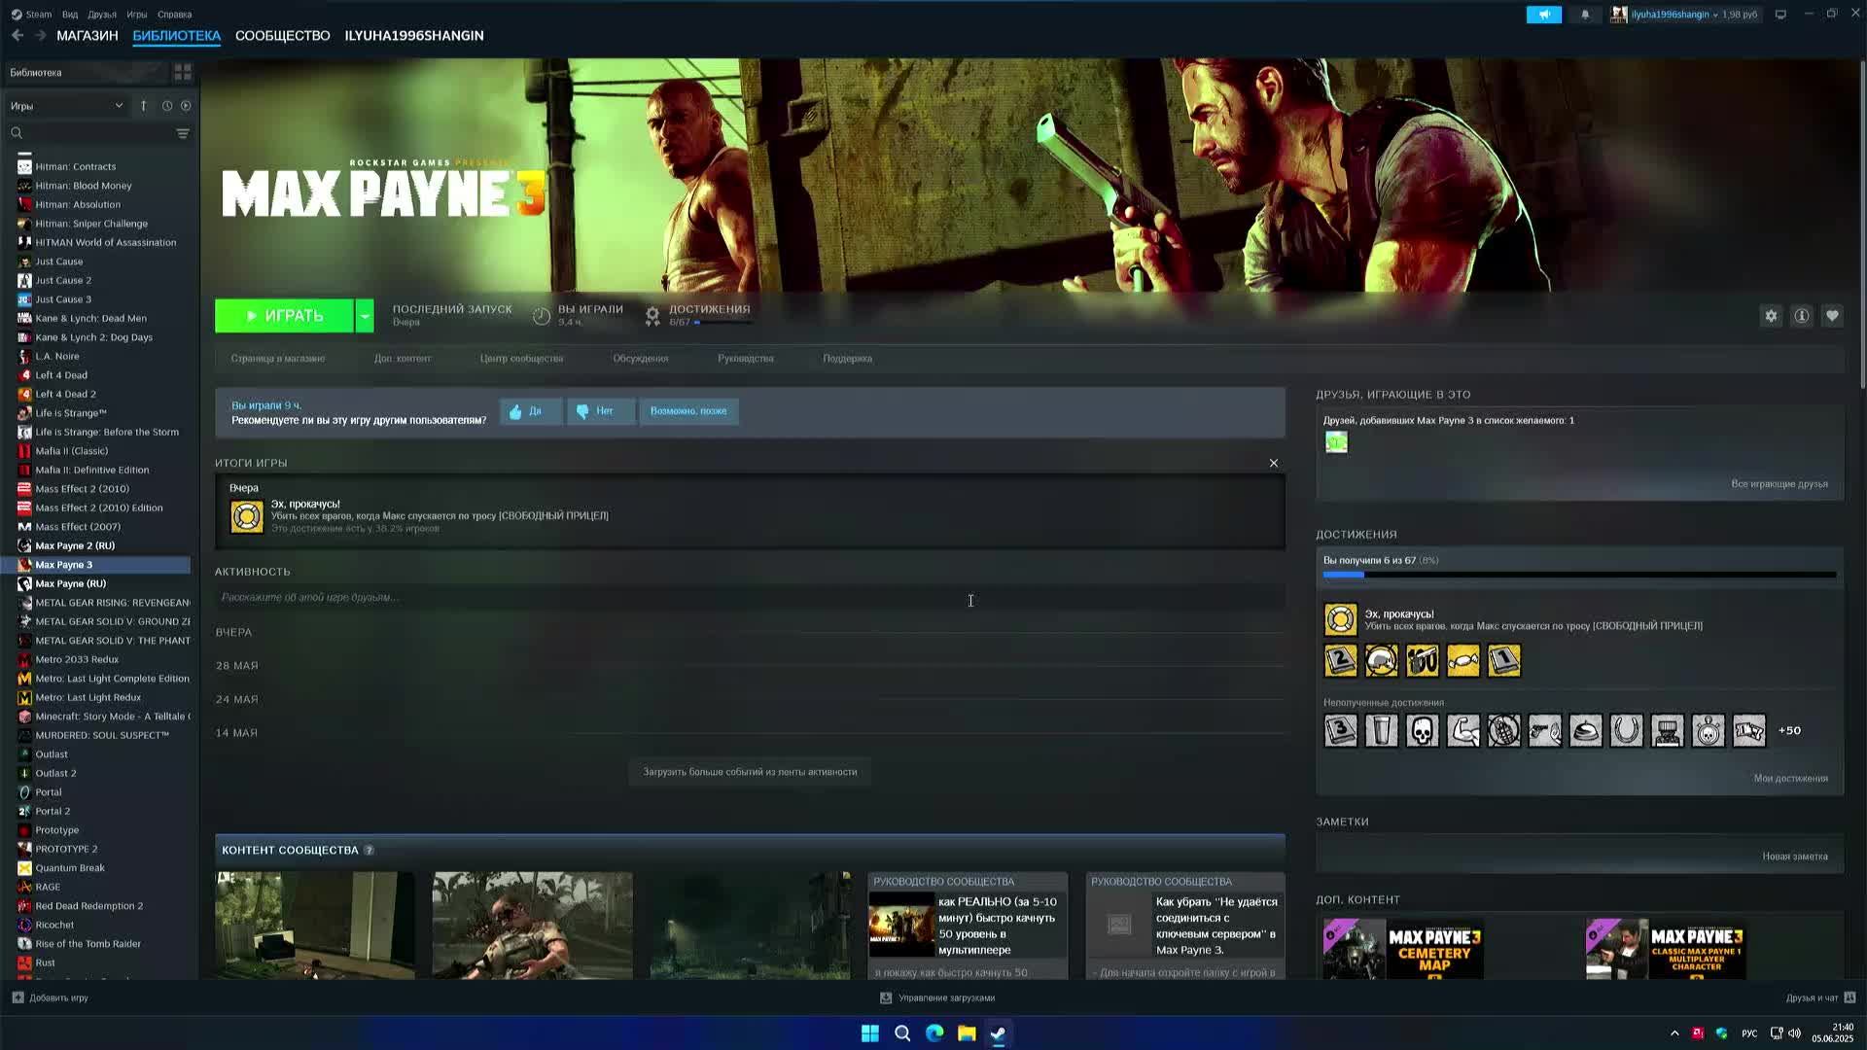This screenshot has width=1867, height=1050.
Task: Open the СООБЩЕСТВО tab
Action: click(x=283, y=35)
